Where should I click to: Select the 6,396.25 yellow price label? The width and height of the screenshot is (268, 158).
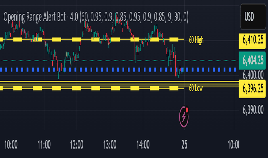click(x=252, y=88)
